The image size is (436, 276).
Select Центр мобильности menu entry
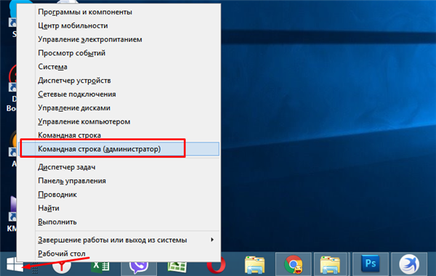pos(119,25)
